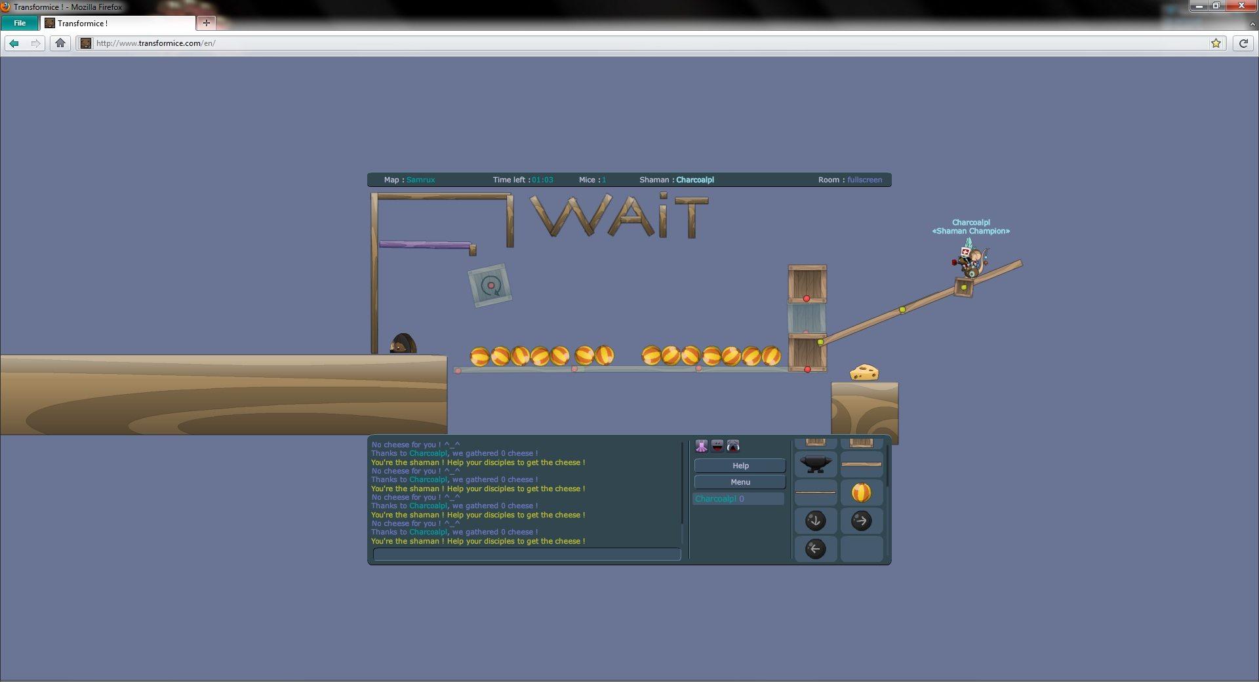
Task: Click inside the chat input field
Action: pyautogui.click(x=525, y=554)
